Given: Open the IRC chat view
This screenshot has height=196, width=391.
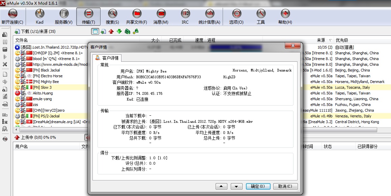Looking at the screenshot, I should (185, 17).
